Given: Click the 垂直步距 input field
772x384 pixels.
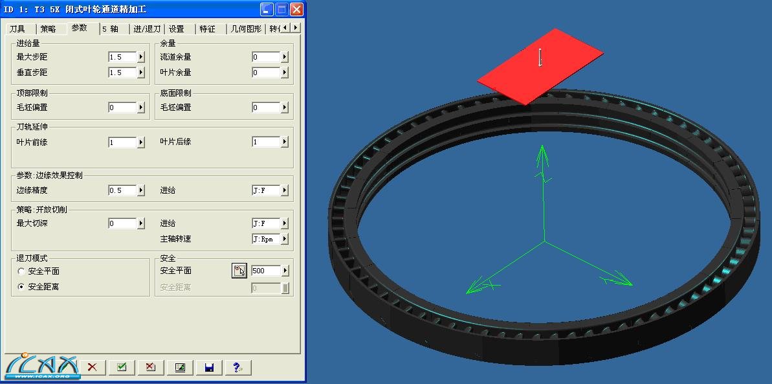Looking at the screenshot, I should point(122,73).
